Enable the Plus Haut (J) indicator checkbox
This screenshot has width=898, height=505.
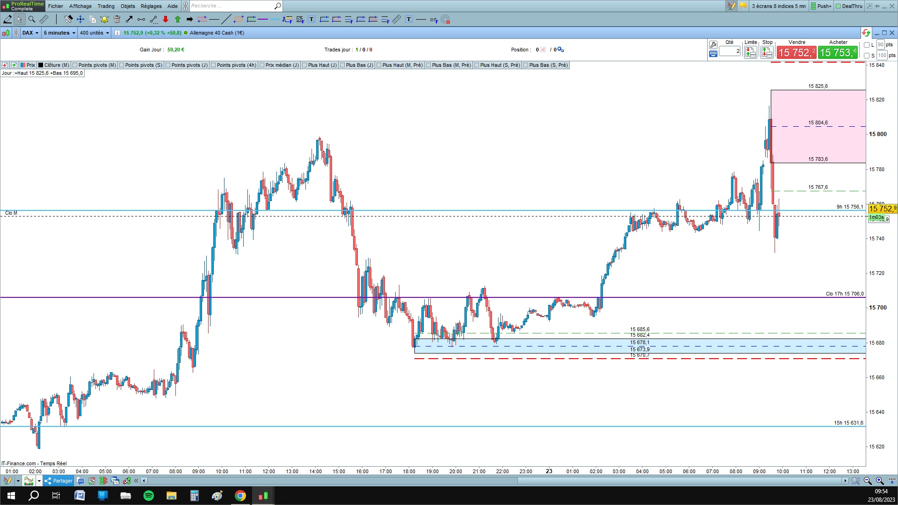point(304,65)
